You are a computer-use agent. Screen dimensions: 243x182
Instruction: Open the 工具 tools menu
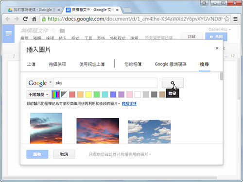[x=88, y=38]
